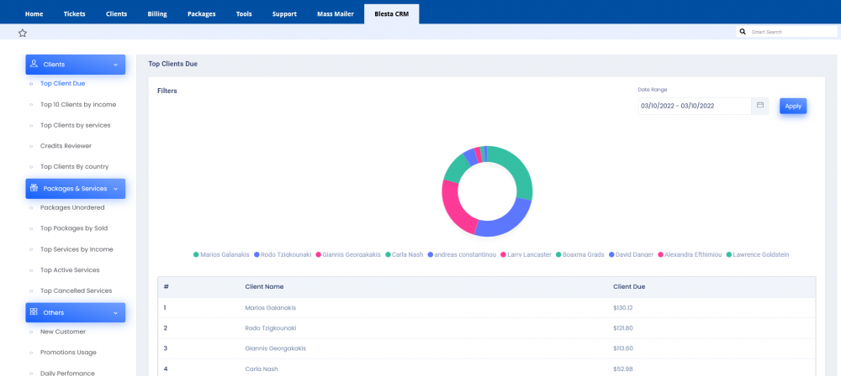The image size is (841, 376).
Task: Toggle Larry Lancaster legend entry
Action: pyautogui.click(x=526, y=254)
